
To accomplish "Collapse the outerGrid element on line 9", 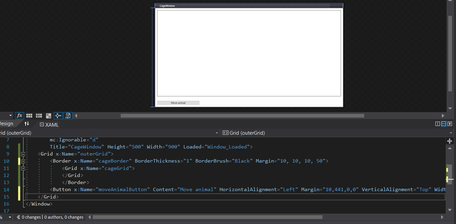I will click(23, 154).
